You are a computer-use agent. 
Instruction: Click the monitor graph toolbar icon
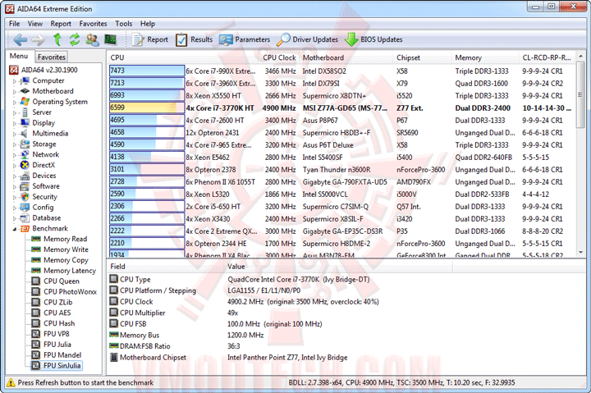click(x=111, y=39)
